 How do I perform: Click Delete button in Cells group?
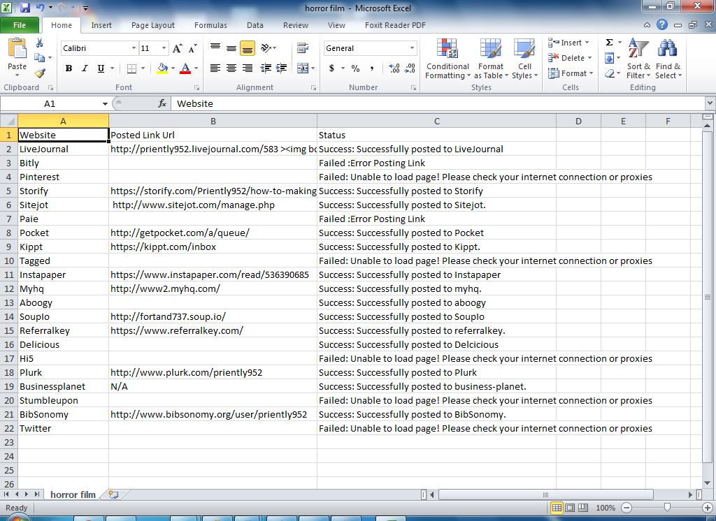[569, 58]
